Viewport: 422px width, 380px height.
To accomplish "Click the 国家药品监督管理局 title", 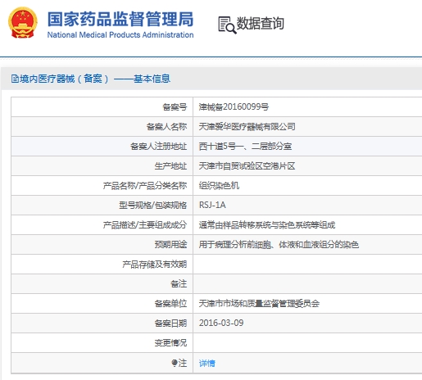I will (120, 19).
